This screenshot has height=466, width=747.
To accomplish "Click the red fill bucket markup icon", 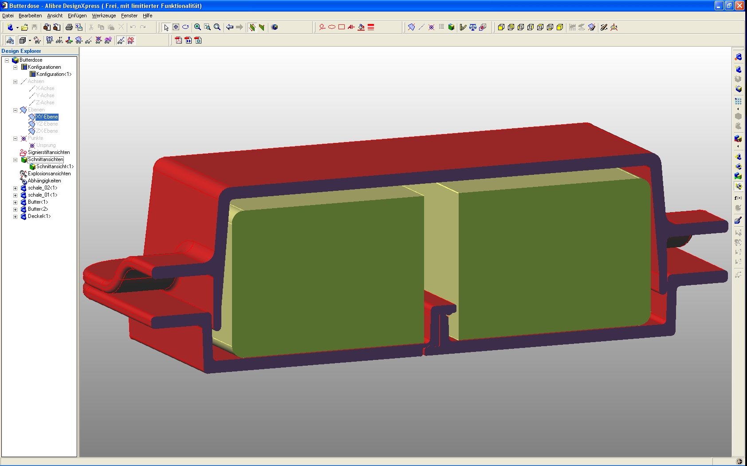I will click(x=361, y=27).
